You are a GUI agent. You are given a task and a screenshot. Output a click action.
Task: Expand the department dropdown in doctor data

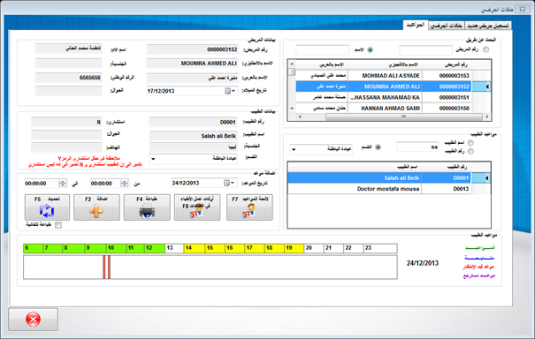tap(153, 159)
